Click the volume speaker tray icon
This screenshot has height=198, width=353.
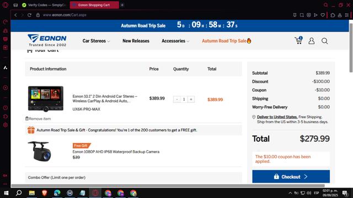309,193
